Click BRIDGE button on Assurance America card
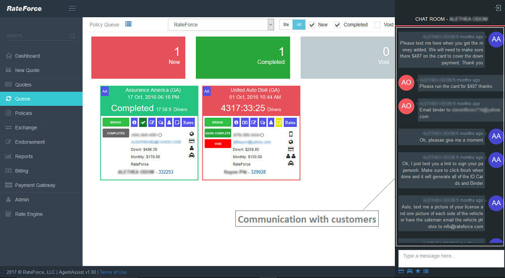Image resolution: width=505 pixels, height=278 pixels. [x=116, y=122]
